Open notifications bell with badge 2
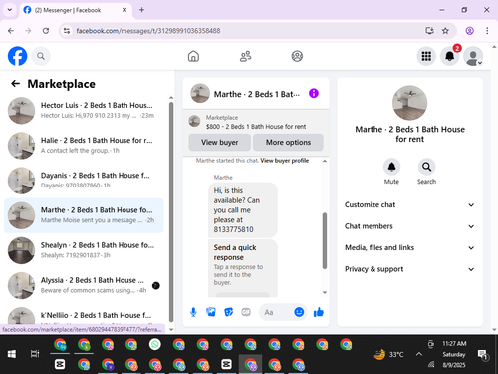The width and height of the screenshot is (498, 374). point(450,56)
